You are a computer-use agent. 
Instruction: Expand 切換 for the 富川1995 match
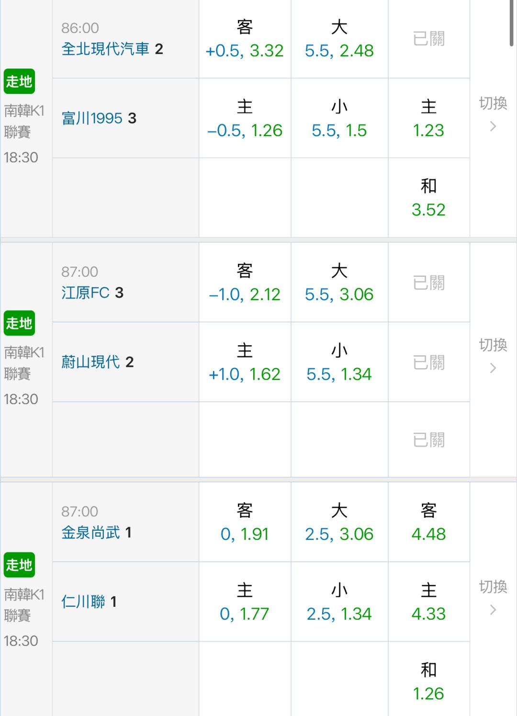pos(493,114)
